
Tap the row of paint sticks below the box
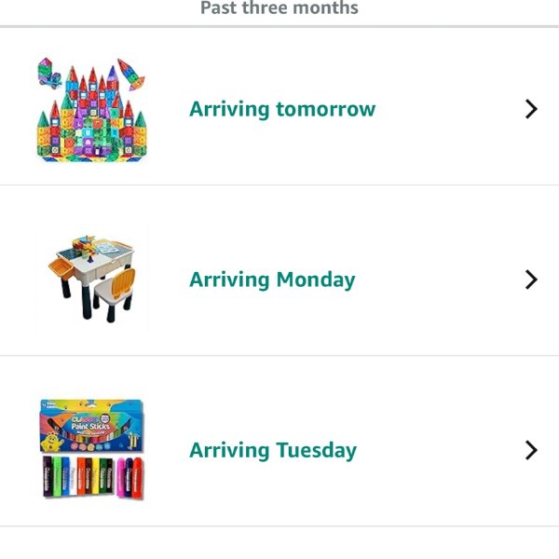coord(93,475)
